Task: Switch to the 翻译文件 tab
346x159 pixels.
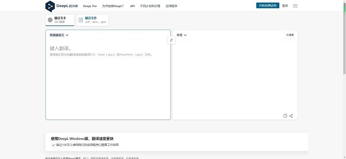Action: 92,20
